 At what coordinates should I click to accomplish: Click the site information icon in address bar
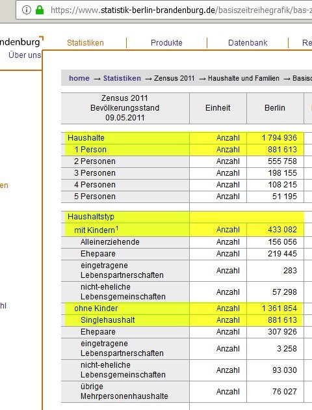click(x=27, y=10)
